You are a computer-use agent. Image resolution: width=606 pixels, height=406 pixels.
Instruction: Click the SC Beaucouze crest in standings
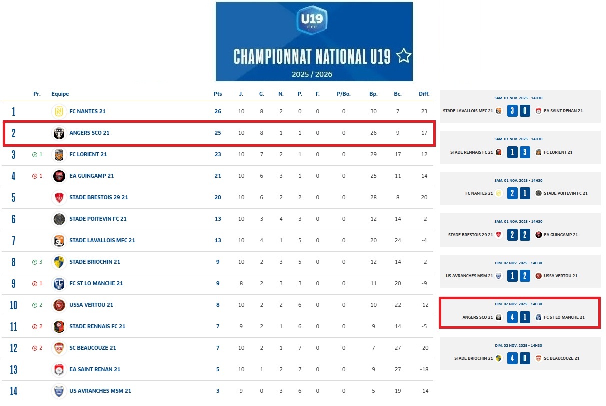tap(59, 348)
